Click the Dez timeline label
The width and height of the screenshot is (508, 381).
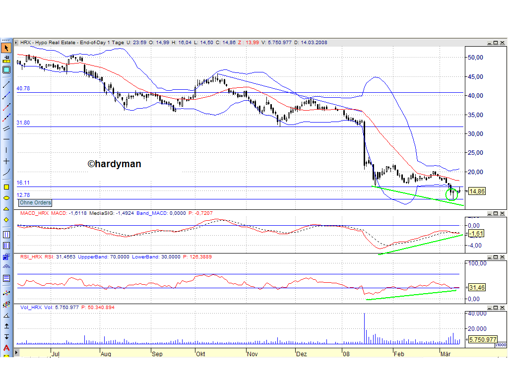302,354
